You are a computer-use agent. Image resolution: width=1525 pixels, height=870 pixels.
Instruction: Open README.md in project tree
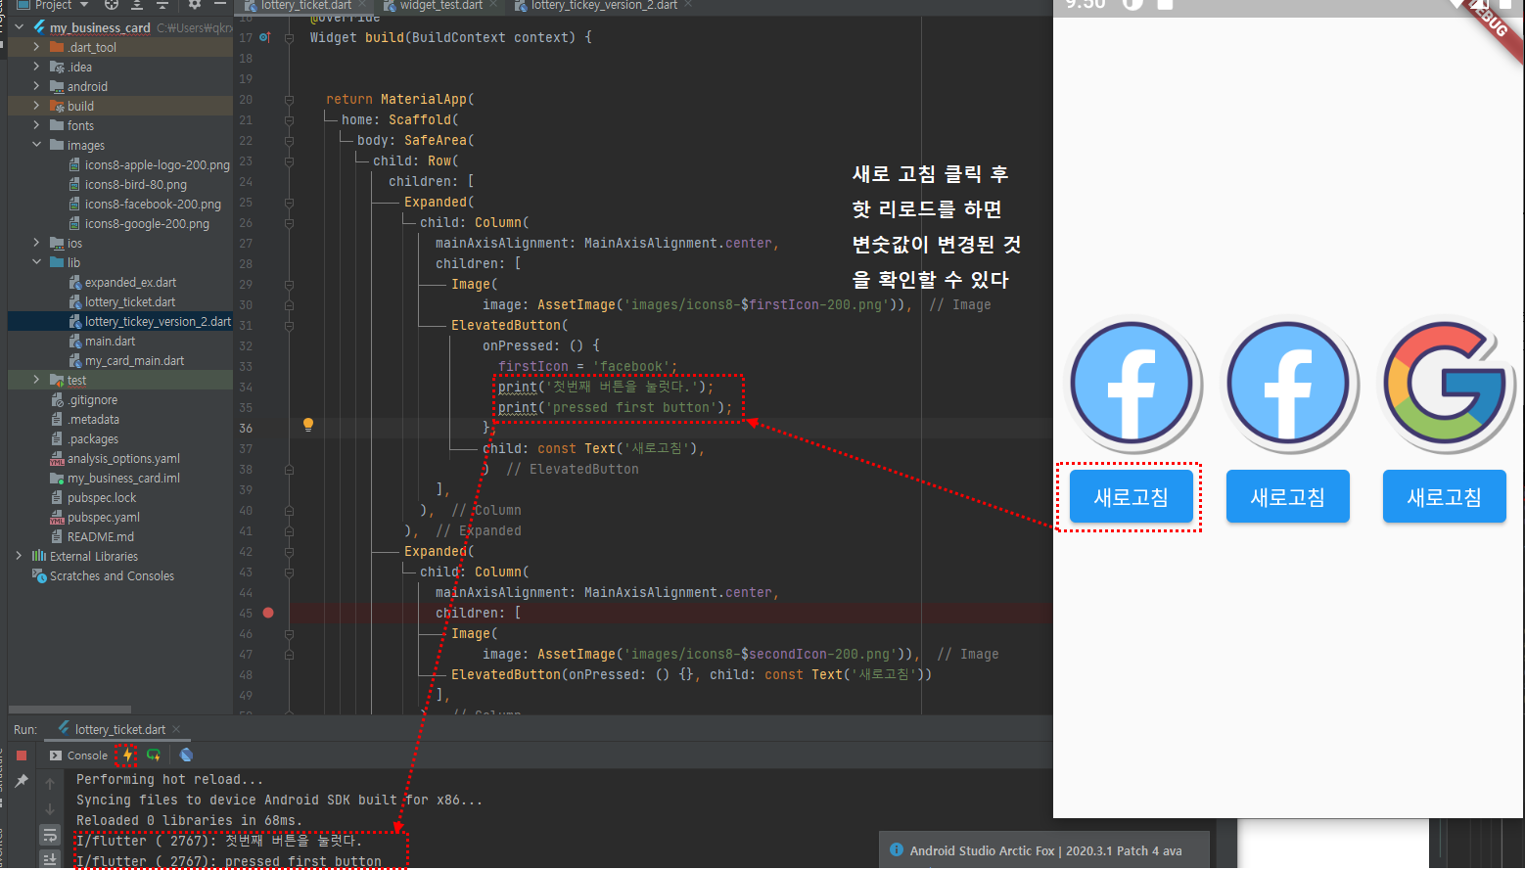(92, 536)
